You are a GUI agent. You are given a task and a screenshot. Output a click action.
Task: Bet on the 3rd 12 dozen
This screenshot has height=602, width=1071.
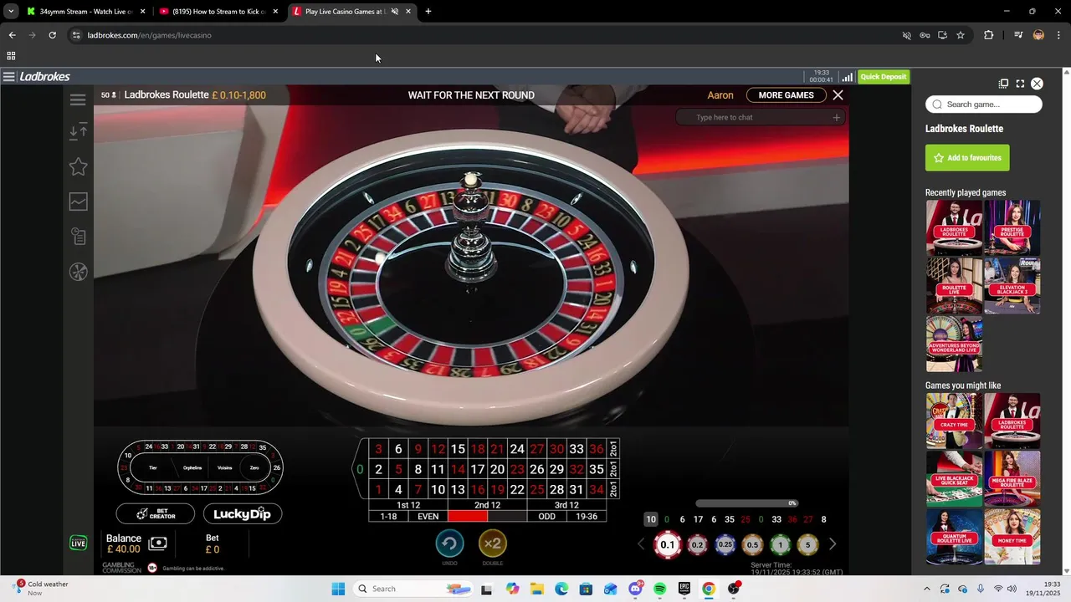pyautogui.click(x=566, y=505)
